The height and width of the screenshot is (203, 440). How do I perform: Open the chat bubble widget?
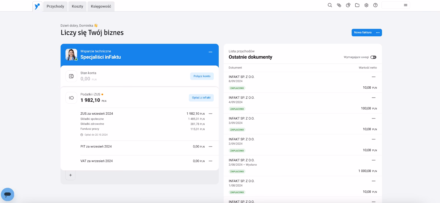pos(8,194)
